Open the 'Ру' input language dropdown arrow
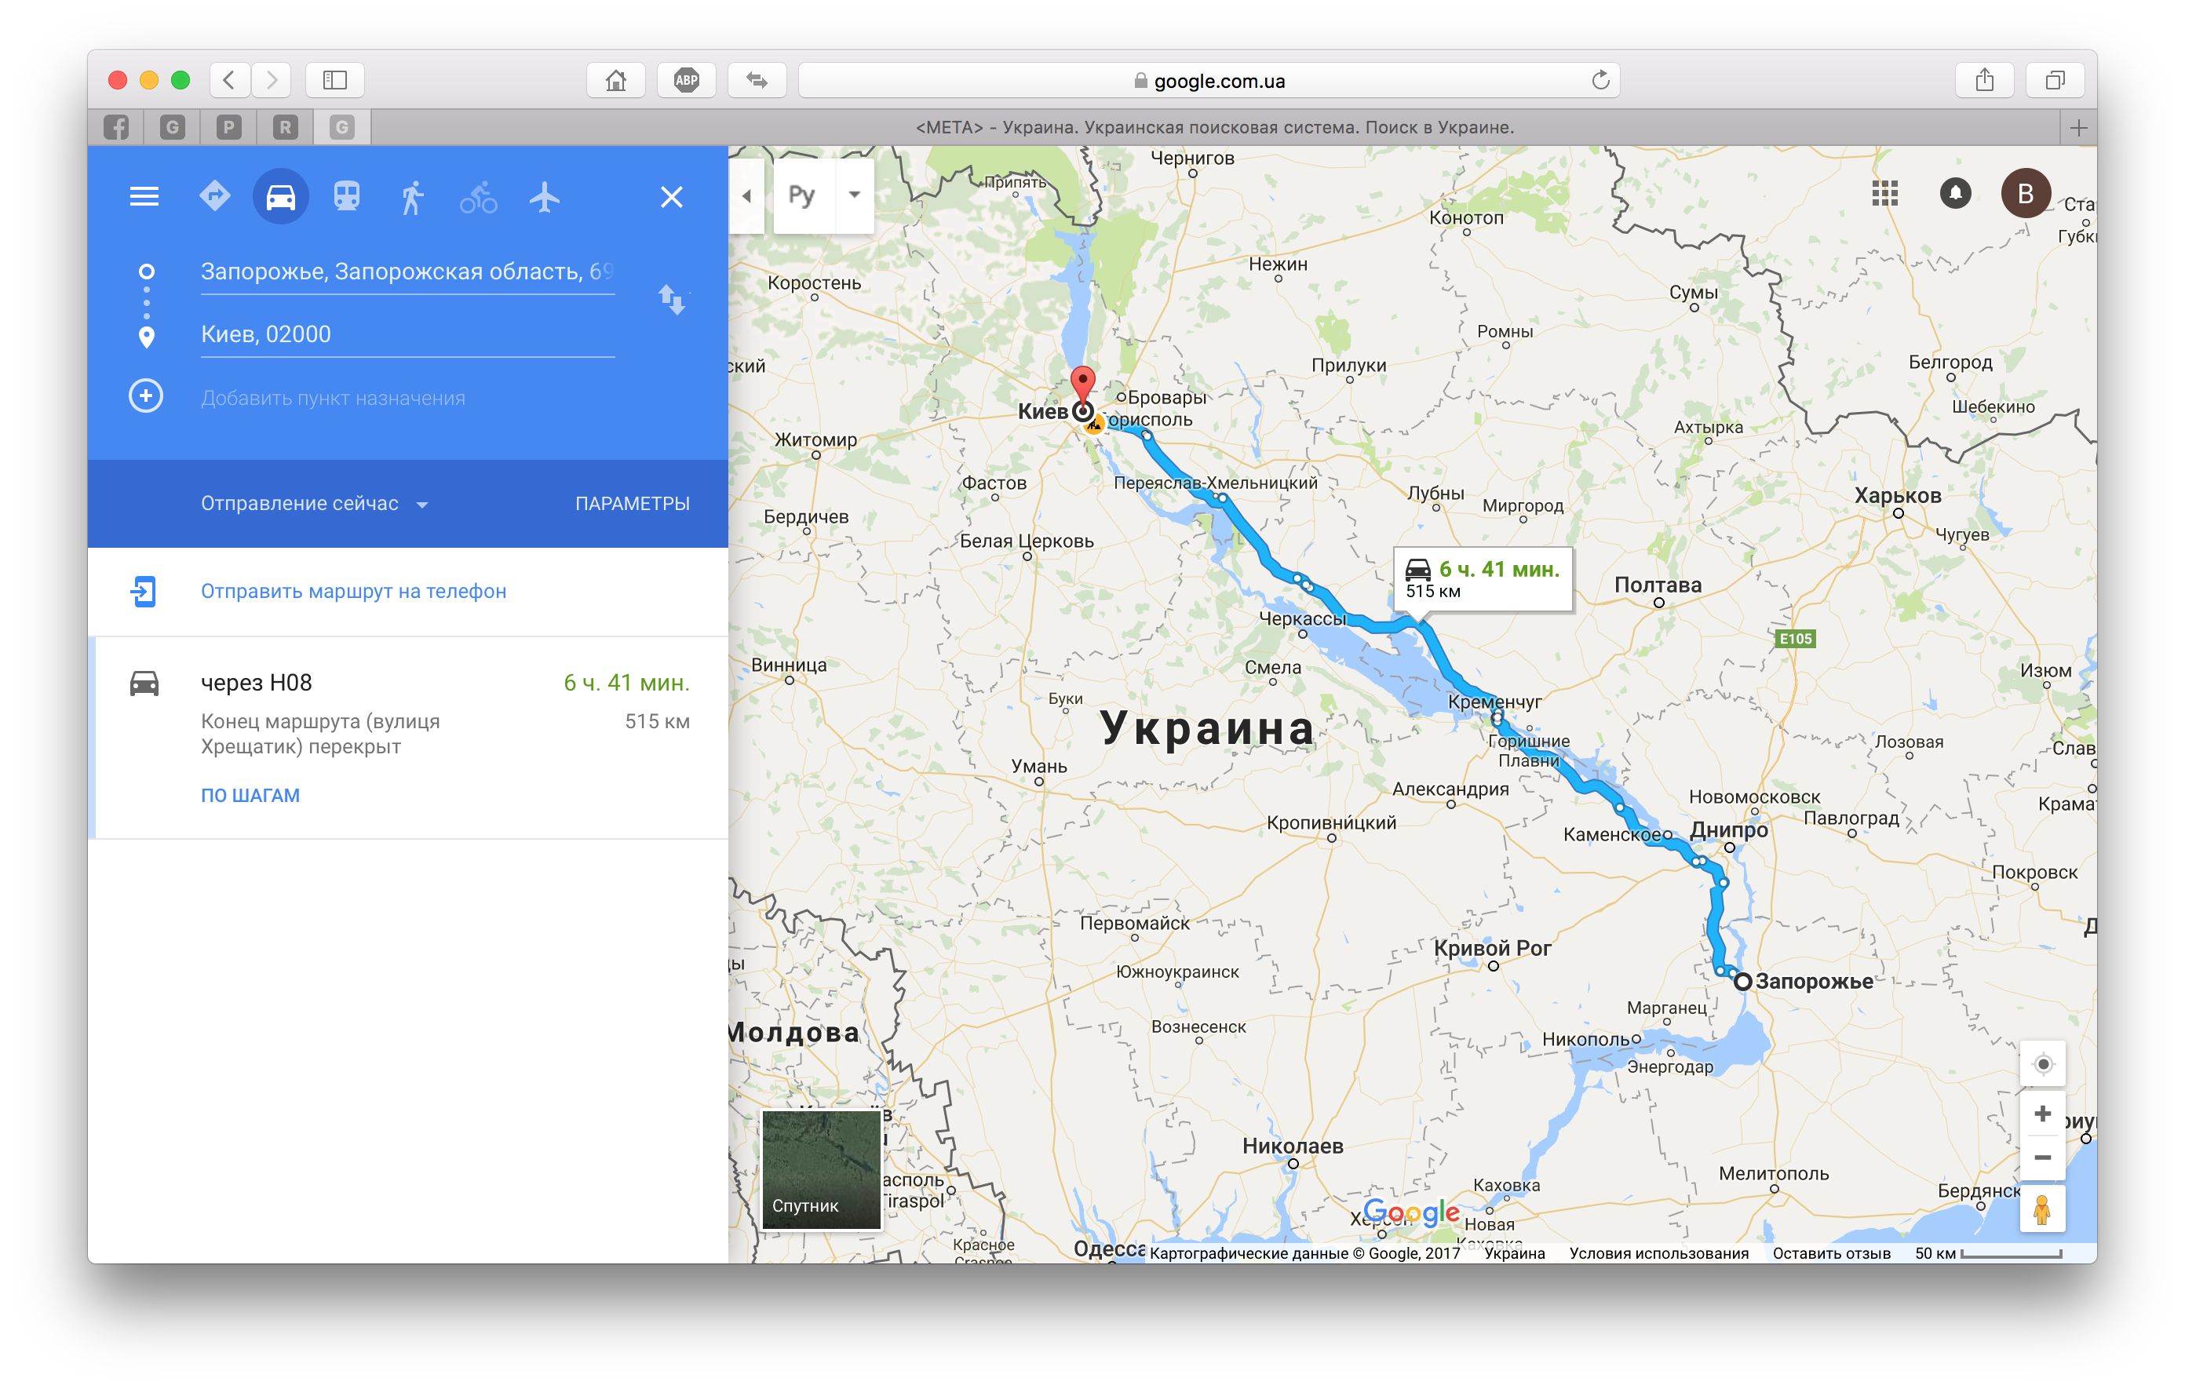This screenshot has width=2185, height=1389. [x=854, y=195]
